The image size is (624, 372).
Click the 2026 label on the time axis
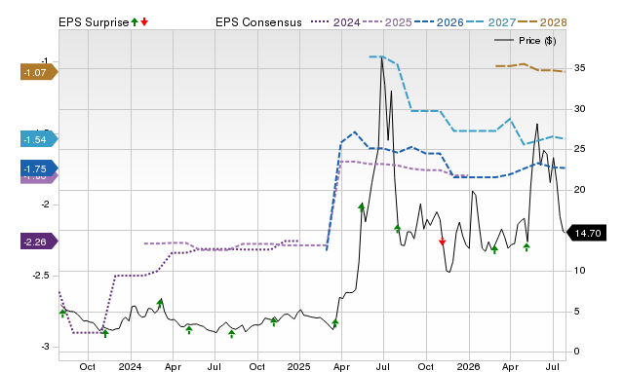tap(469, 366)
